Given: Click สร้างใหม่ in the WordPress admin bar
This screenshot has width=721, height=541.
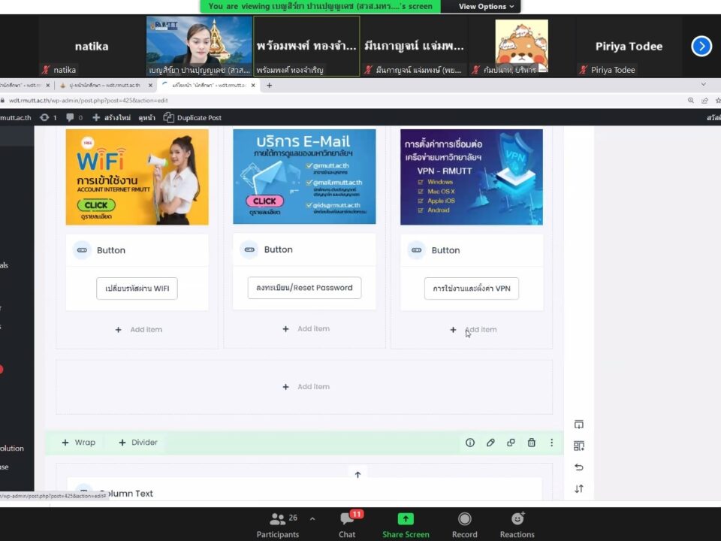Looking at the screenshot, I should [x=112, y=118].
